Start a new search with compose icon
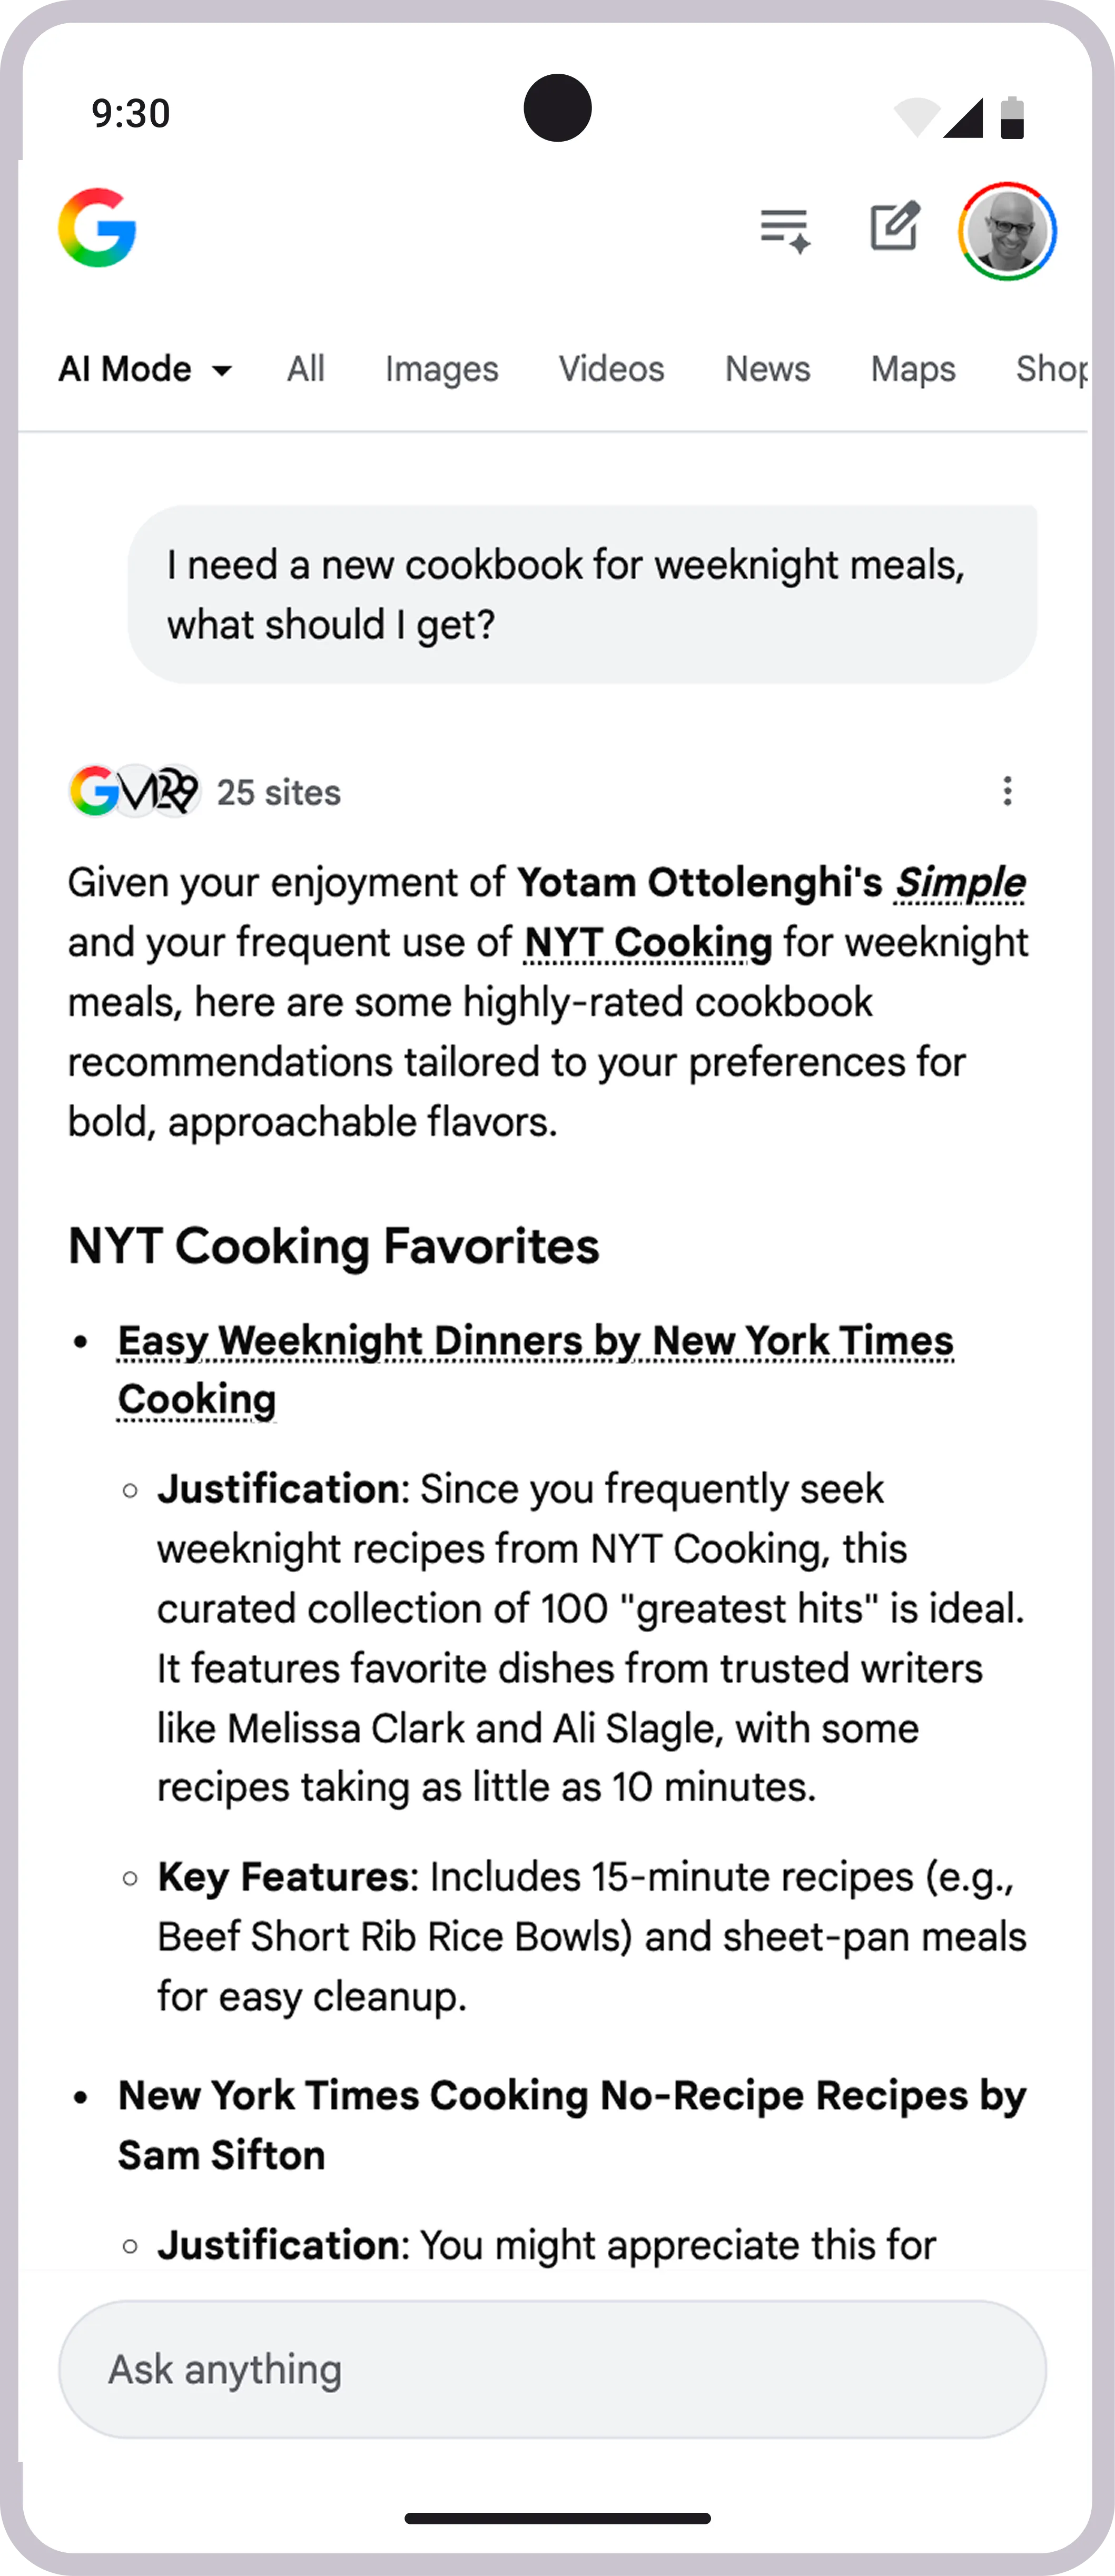Image resolution: width=1115 pixels, height=2576 pixels. [x=894, y=227]
